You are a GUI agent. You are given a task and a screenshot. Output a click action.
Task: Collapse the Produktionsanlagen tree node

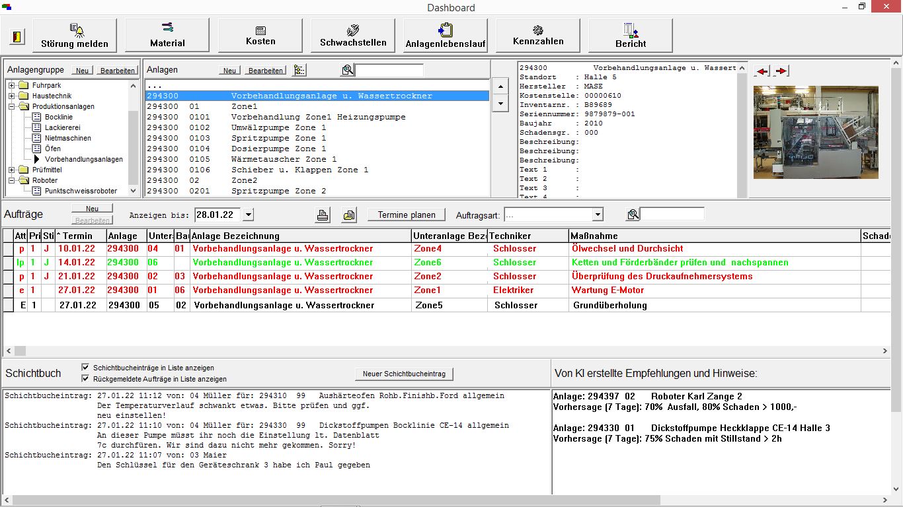click(x=13, y=106)
